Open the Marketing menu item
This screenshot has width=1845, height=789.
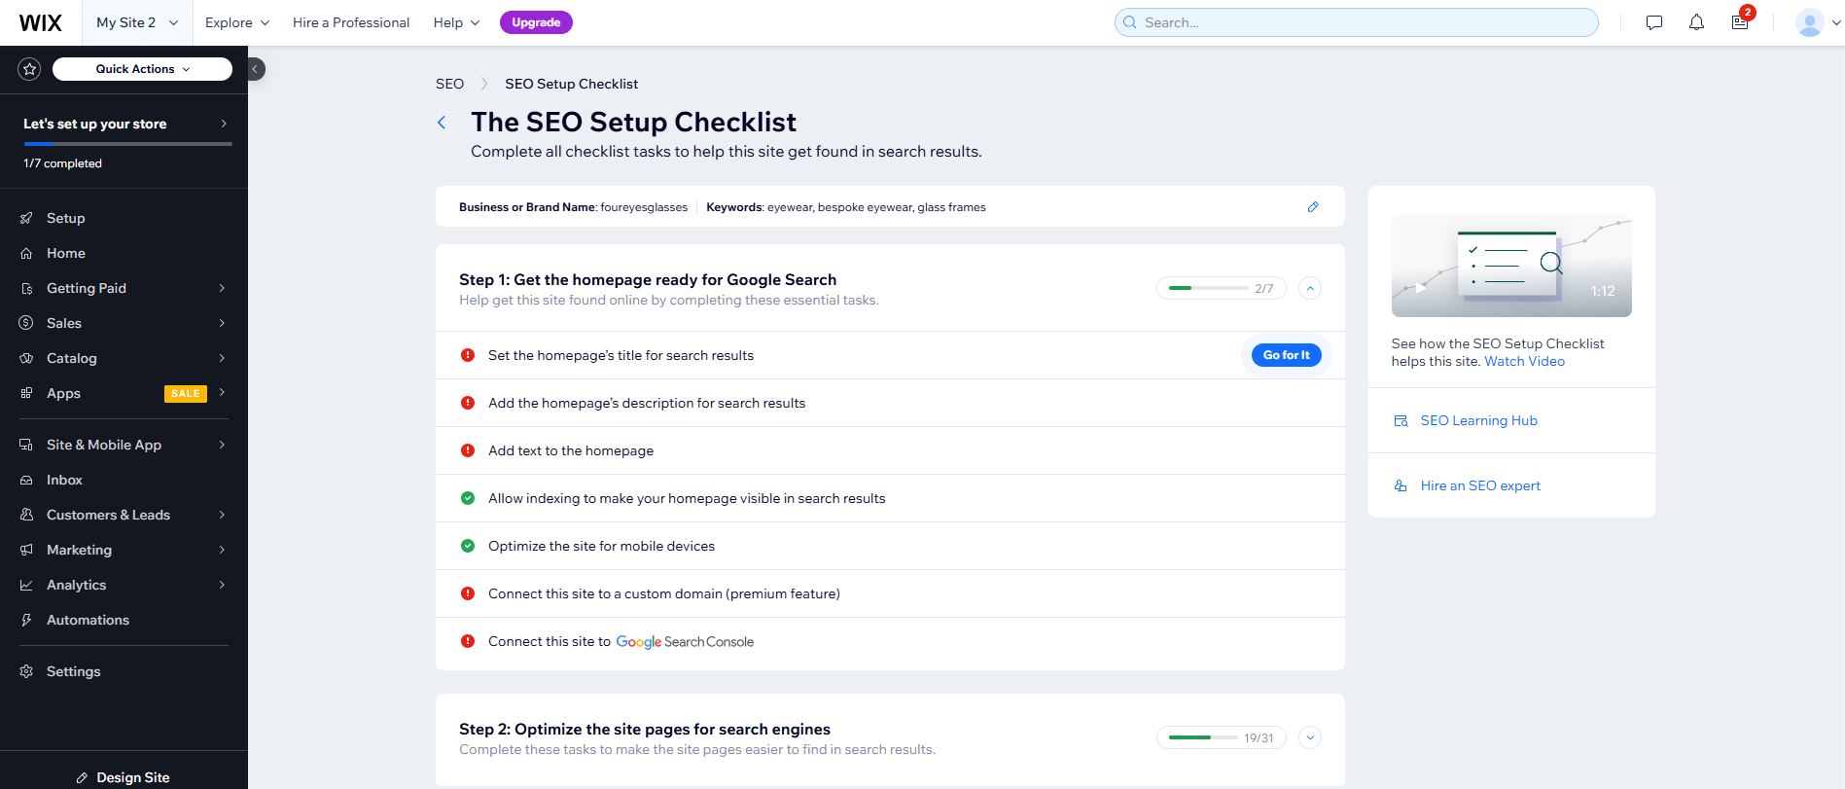click(x=124, y=550)
